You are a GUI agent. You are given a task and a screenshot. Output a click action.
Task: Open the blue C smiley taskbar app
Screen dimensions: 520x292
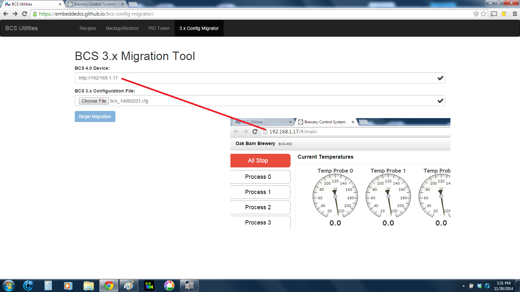28,286
